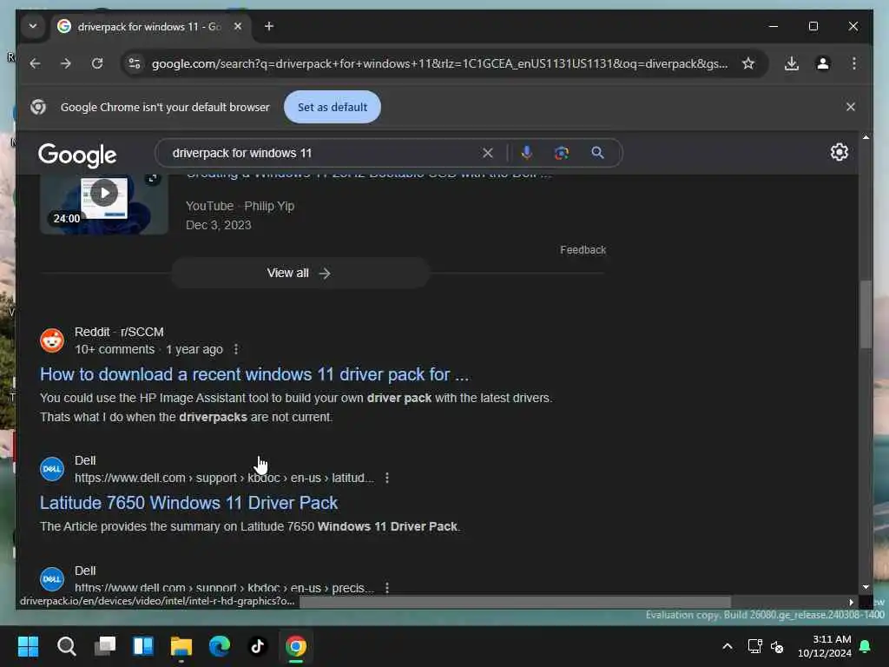Click View all videos button
This screenshot has height=667, width=889.
300,273
